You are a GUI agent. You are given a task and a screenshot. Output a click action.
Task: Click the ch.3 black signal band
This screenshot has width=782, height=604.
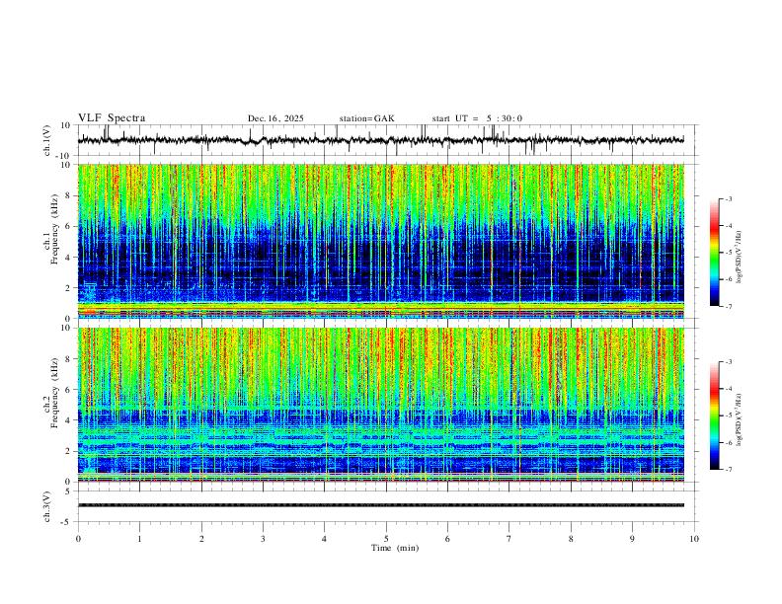(x=380, y=505)
